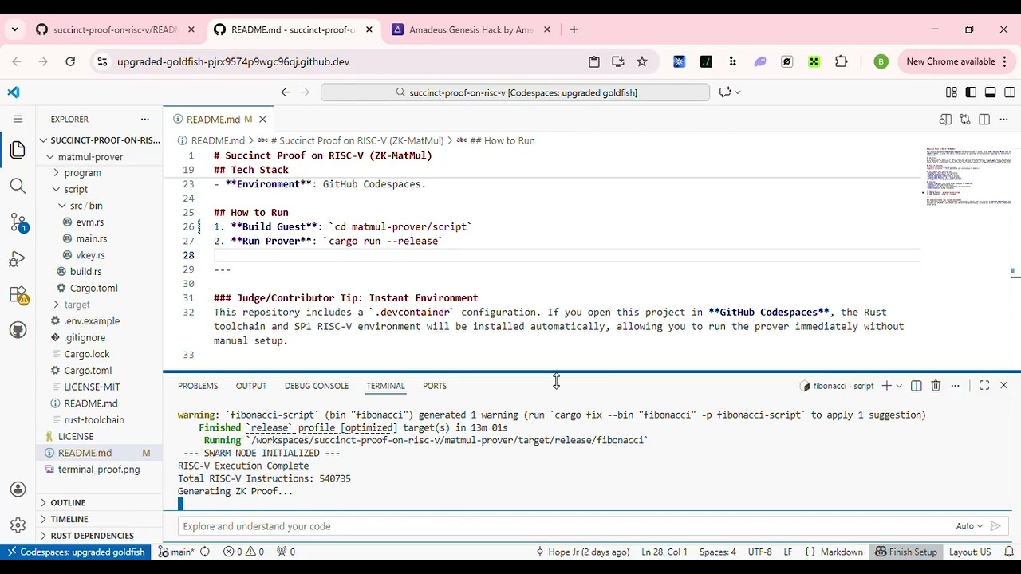Go back with the editor arrow
The height and width of the screenshot is (574, 1021).
point(286,92)
